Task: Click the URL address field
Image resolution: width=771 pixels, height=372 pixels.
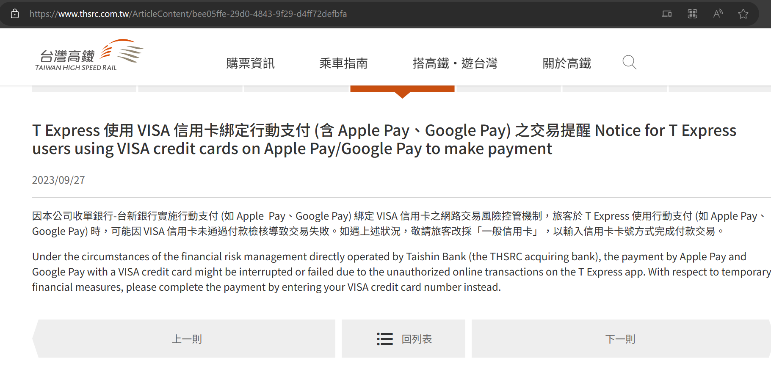Action: (x=188, y=14)
